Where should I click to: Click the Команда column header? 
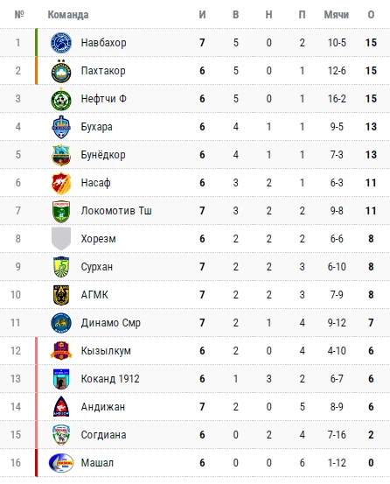pos(68,15)
